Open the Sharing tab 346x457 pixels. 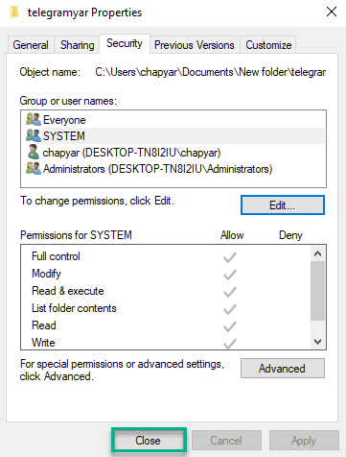(78, 45)
